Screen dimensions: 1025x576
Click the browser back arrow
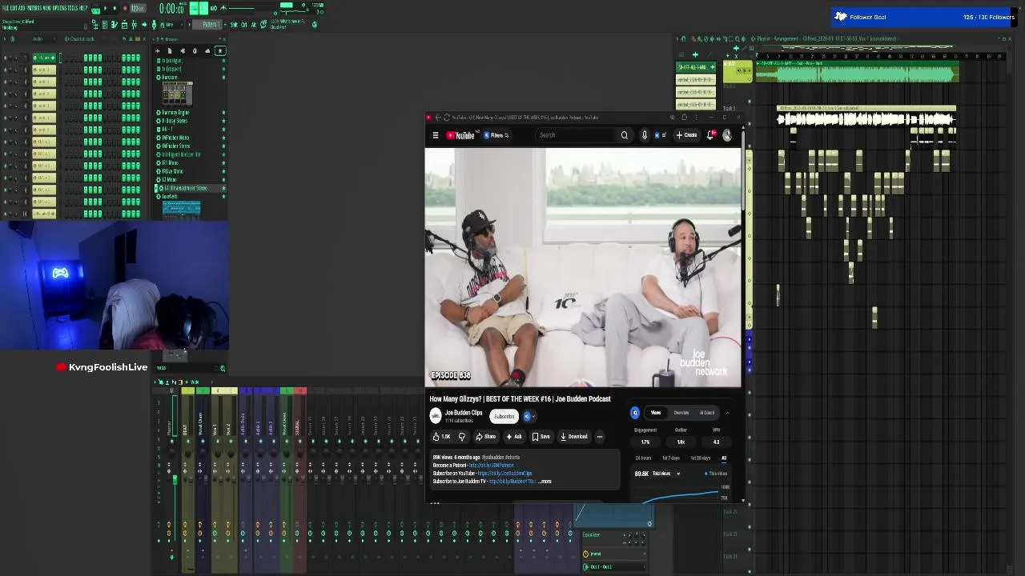pos(437,118)
